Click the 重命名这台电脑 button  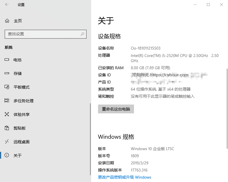click(x=116, y=109)
